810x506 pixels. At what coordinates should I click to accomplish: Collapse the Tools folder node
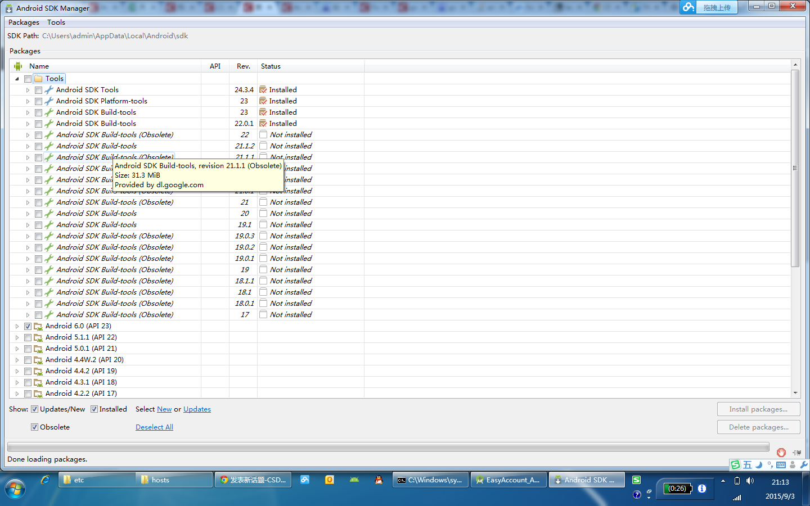[x=17, y=79]
